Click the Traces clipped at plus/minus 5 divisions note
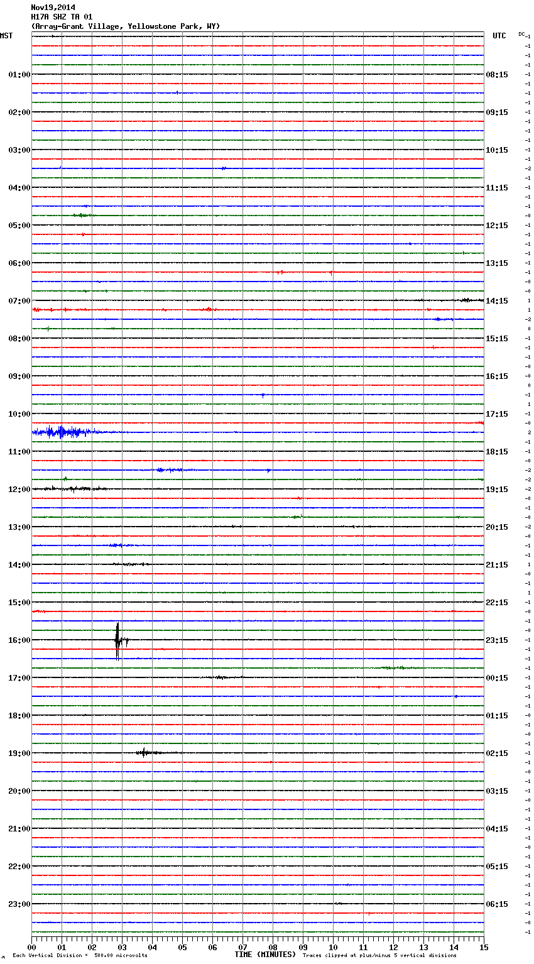Image resolution: width=534 pixels, height=964 pixels. tap(379, 956)
